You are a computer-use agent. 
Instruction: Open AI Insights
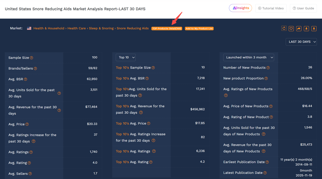[240, 8]
